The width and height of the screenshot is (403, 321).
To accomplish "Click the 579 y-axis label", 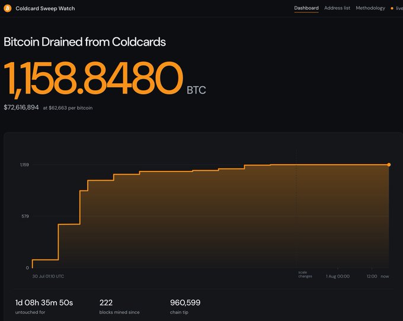I will tap(25, 216).
